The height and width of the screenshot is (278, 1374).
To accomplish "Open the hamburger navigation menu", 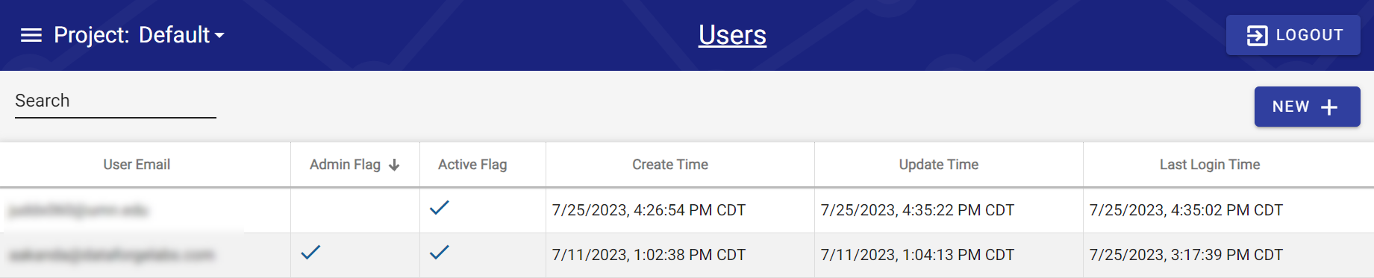I will tap(31, 35).
